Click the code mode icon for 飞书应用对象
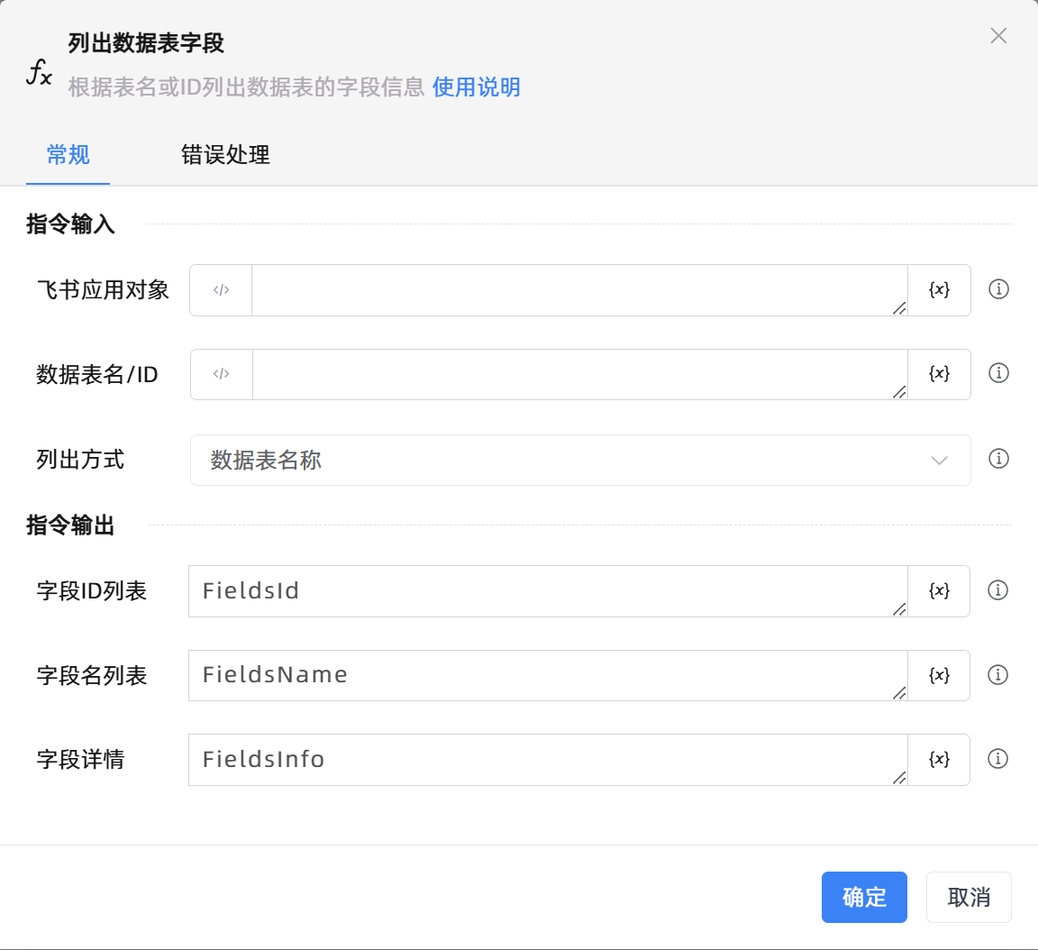The image size is (1038, 950). (221, 290)
